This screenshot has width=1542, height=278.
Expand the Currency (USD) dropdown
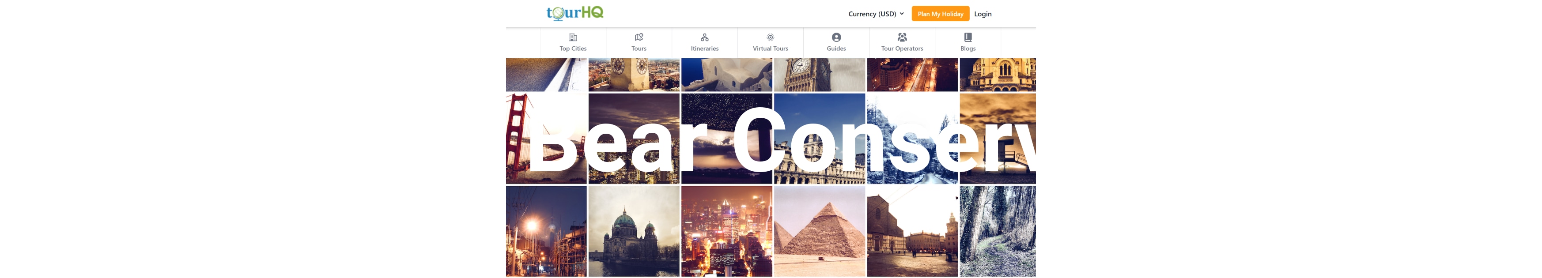(876, 14)
